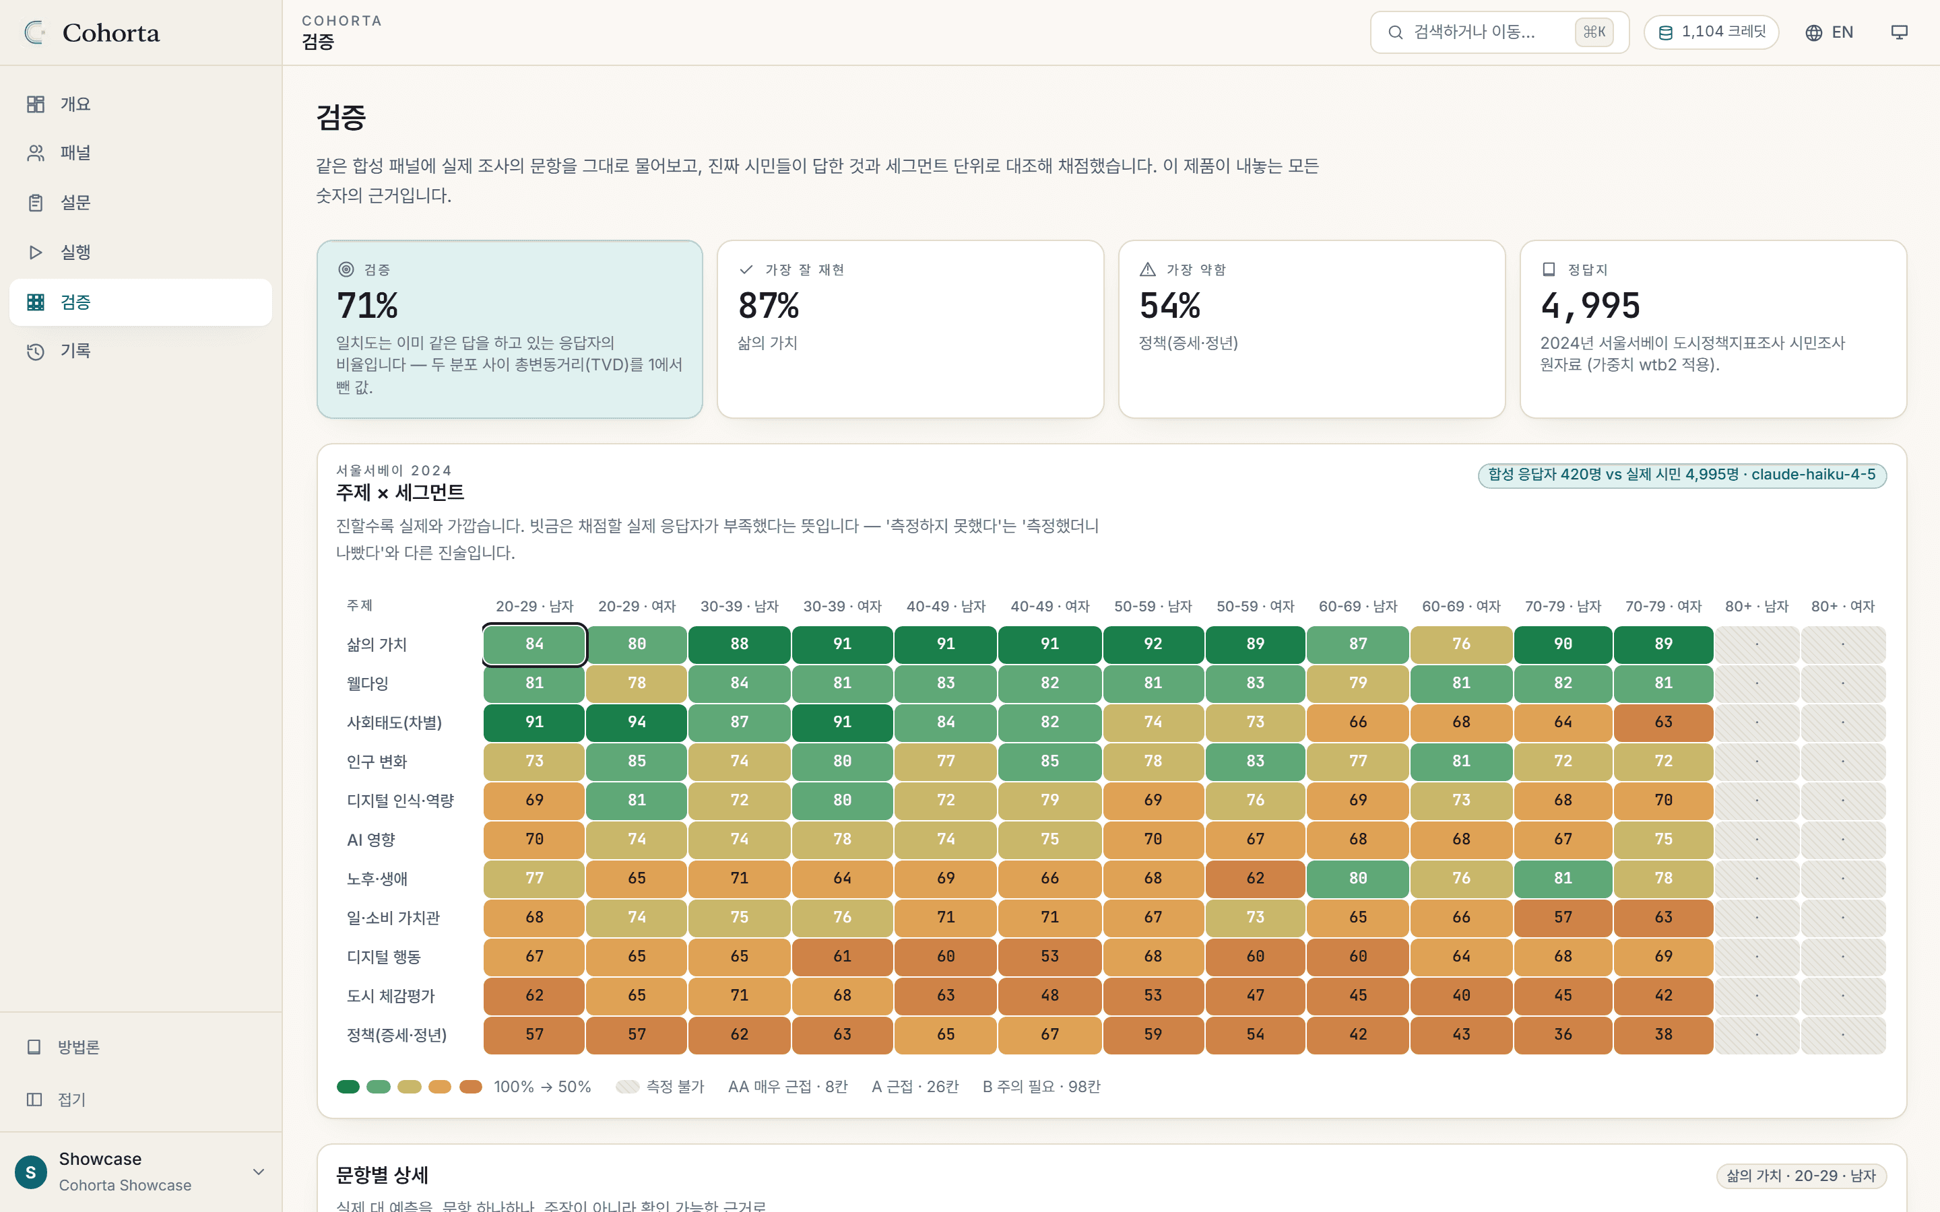Switch language using the EN label

[x=1842, y=32]
